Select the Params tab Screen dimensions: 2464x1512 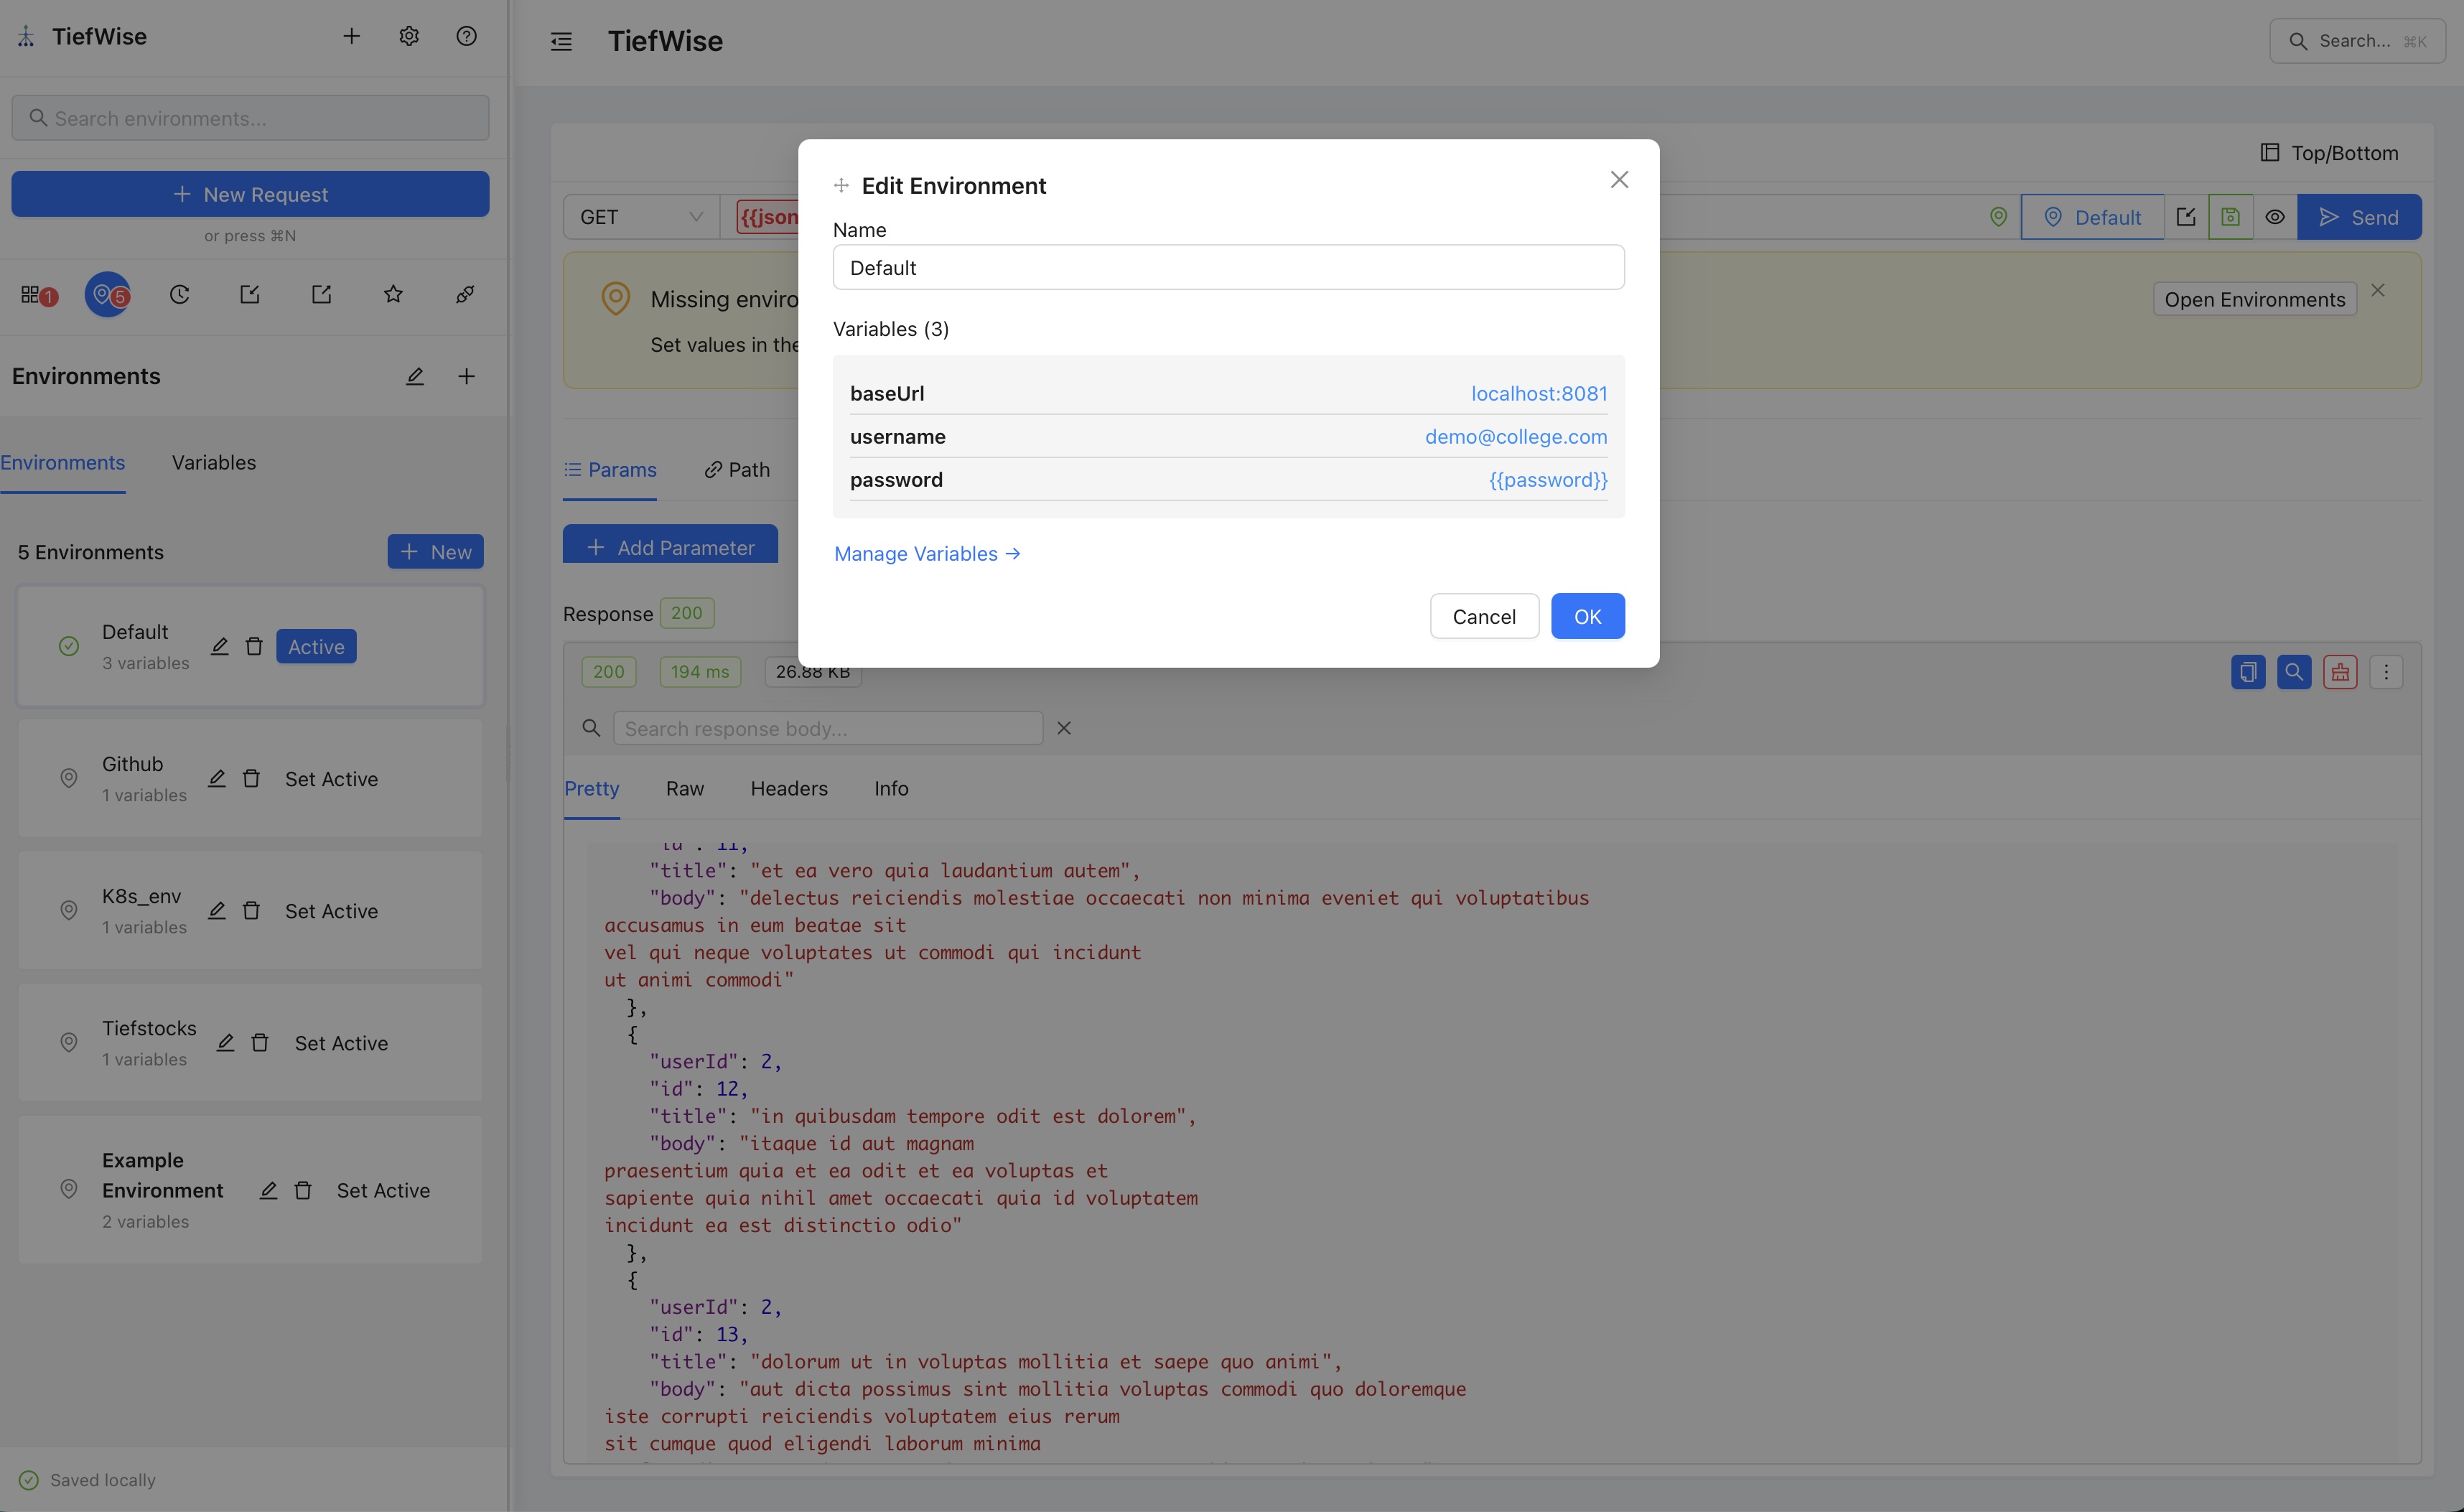pyautogui.click(x=610, y=470)
